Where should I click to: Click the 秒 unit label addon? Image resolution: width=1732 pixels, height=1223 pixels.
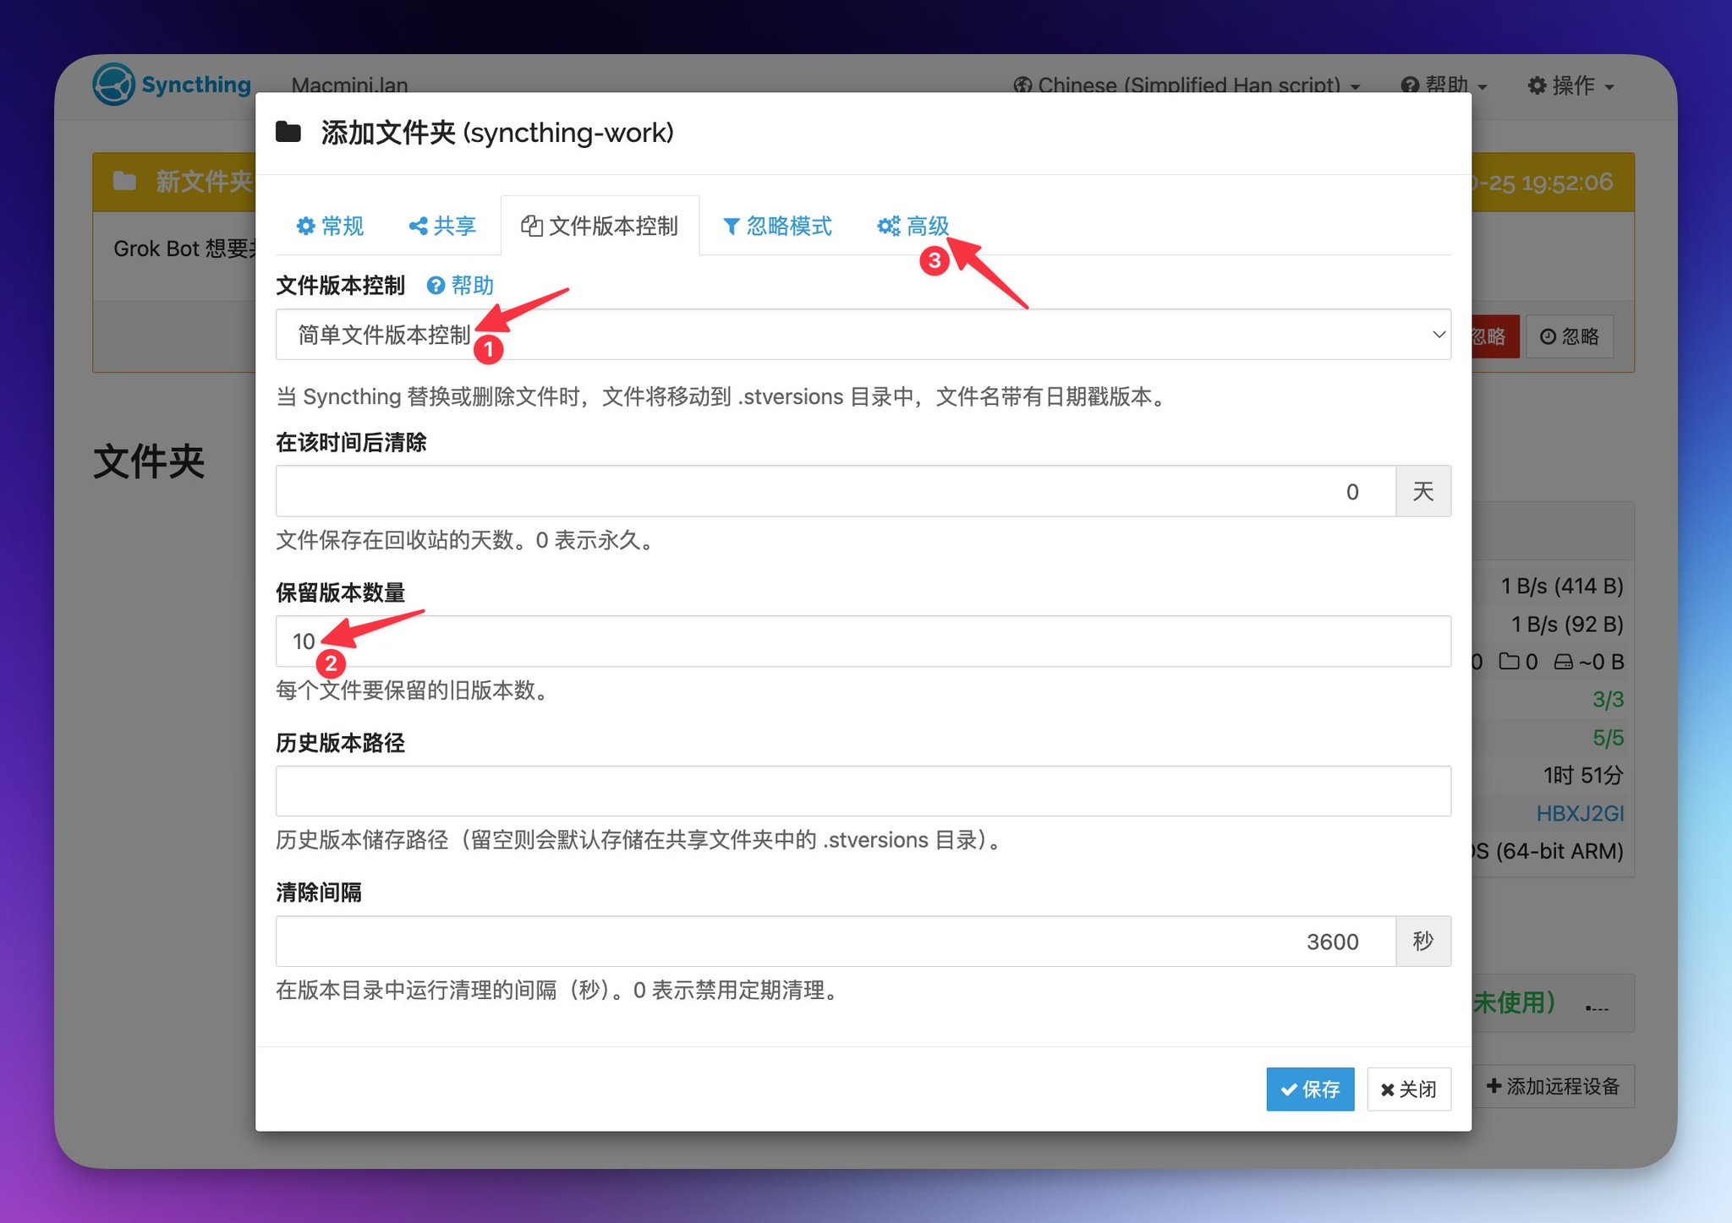[x=1423, y=942]
